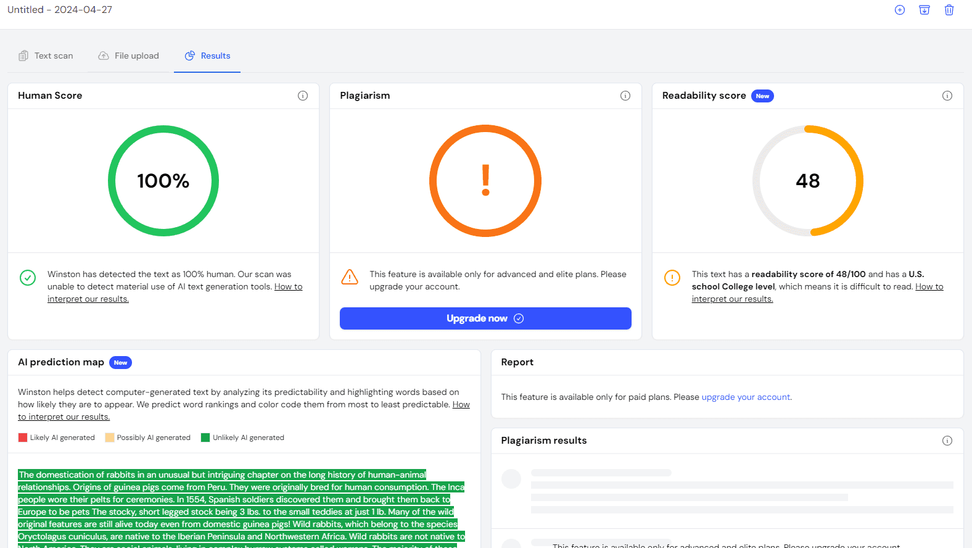Image resolution: width=972 pixels, height=548 pixels.
Task: Open Human Score 'How to interpret' link
Action: coord(288,287)
